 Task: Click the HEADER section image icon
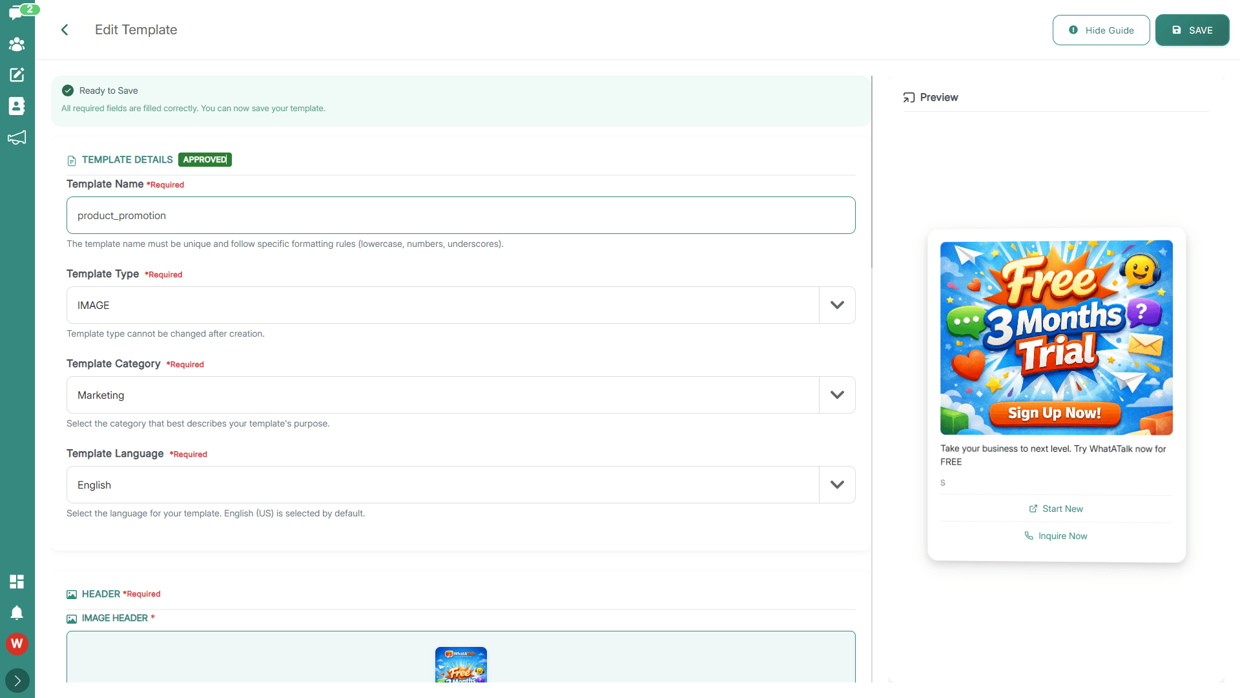coord(72,595)
